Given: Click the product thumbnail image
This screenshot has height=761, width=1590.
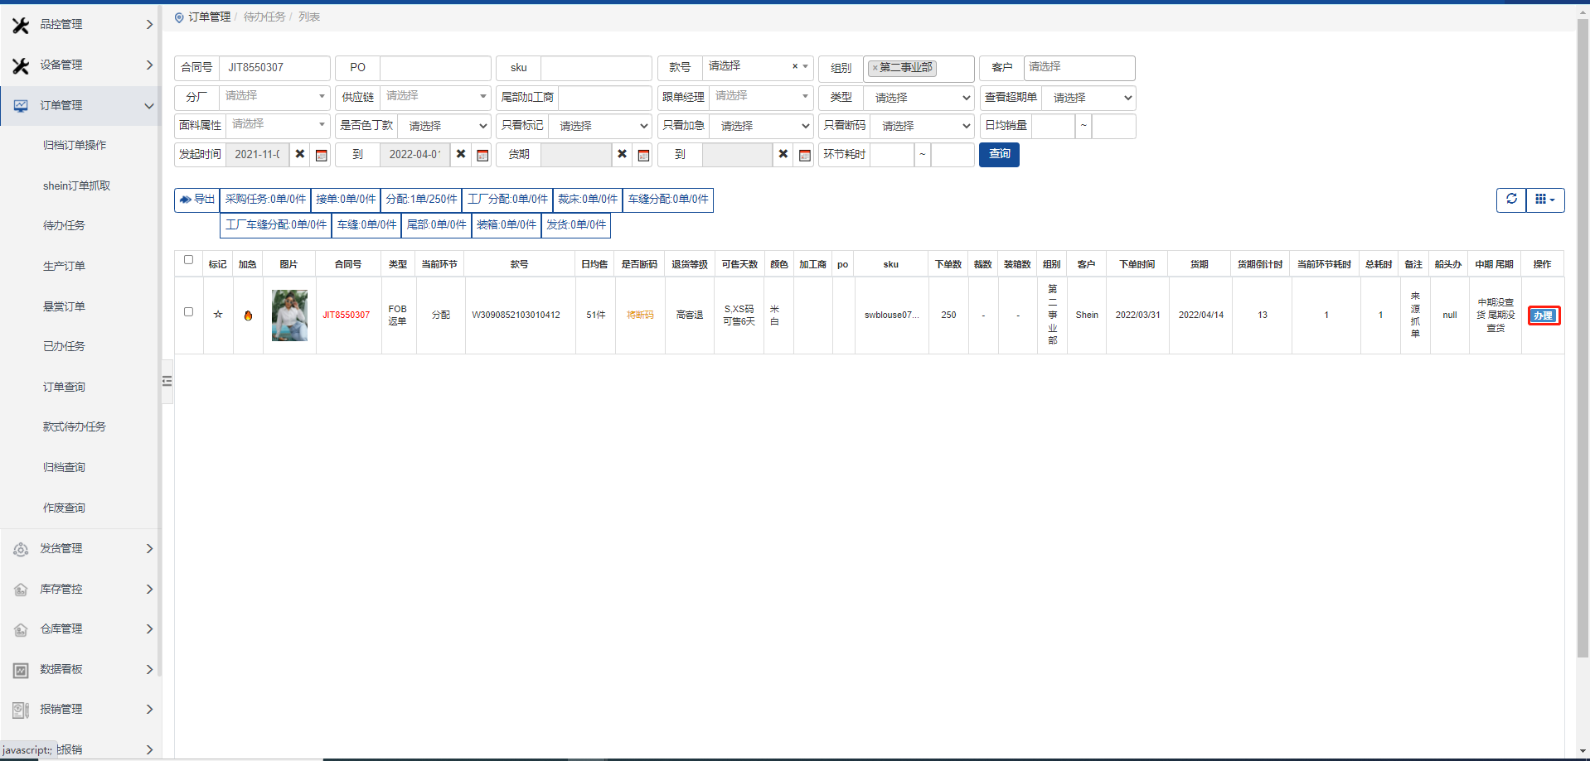Looking at the screenshot, I should pyautogui.click(x=289, y=315).
